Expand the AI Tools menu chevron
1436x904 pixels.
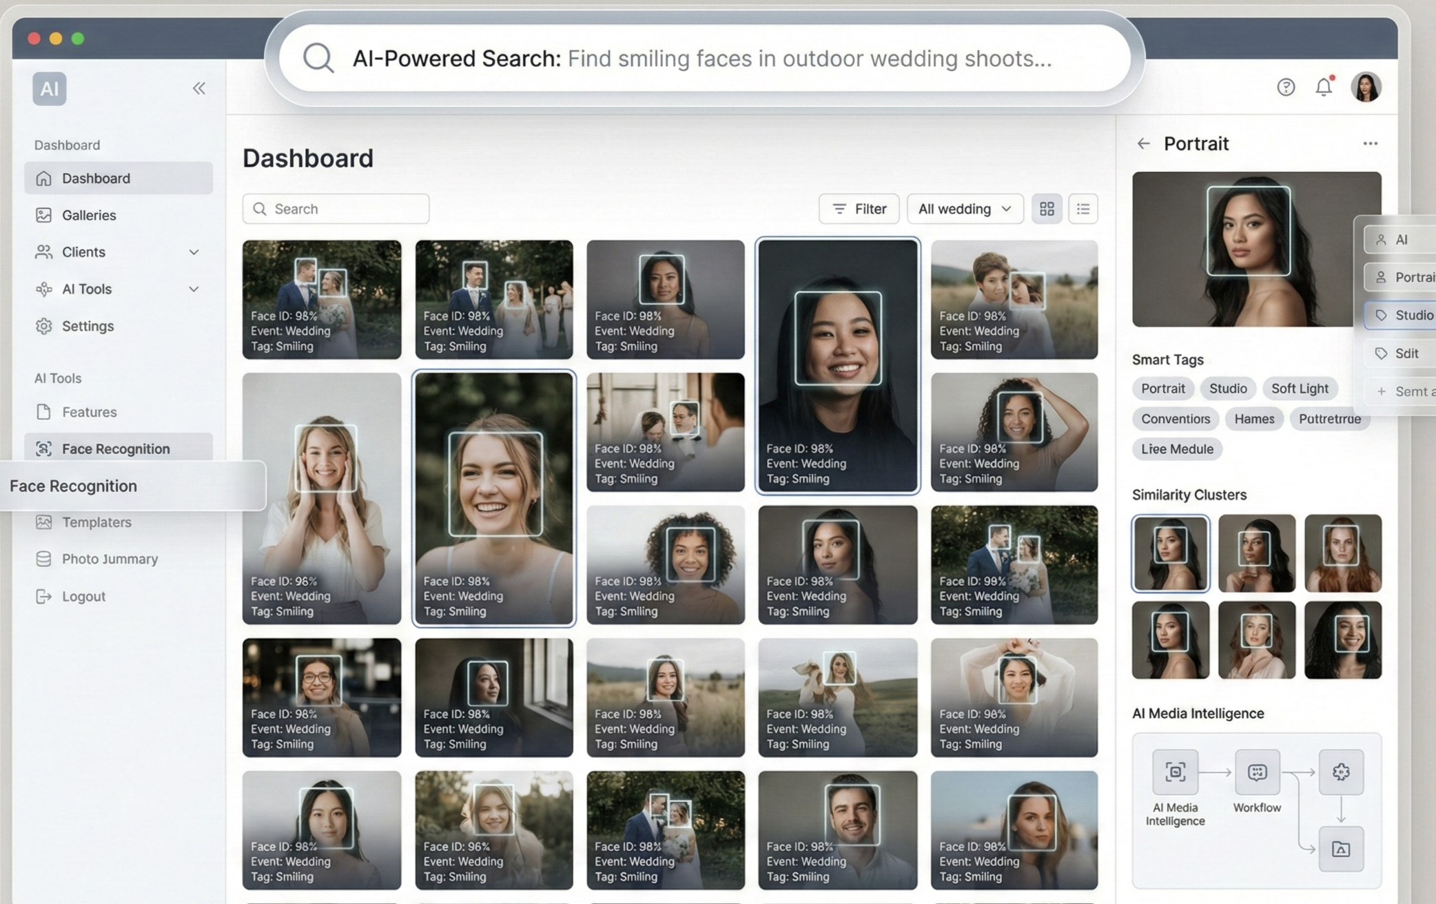(x=194, y=289)
